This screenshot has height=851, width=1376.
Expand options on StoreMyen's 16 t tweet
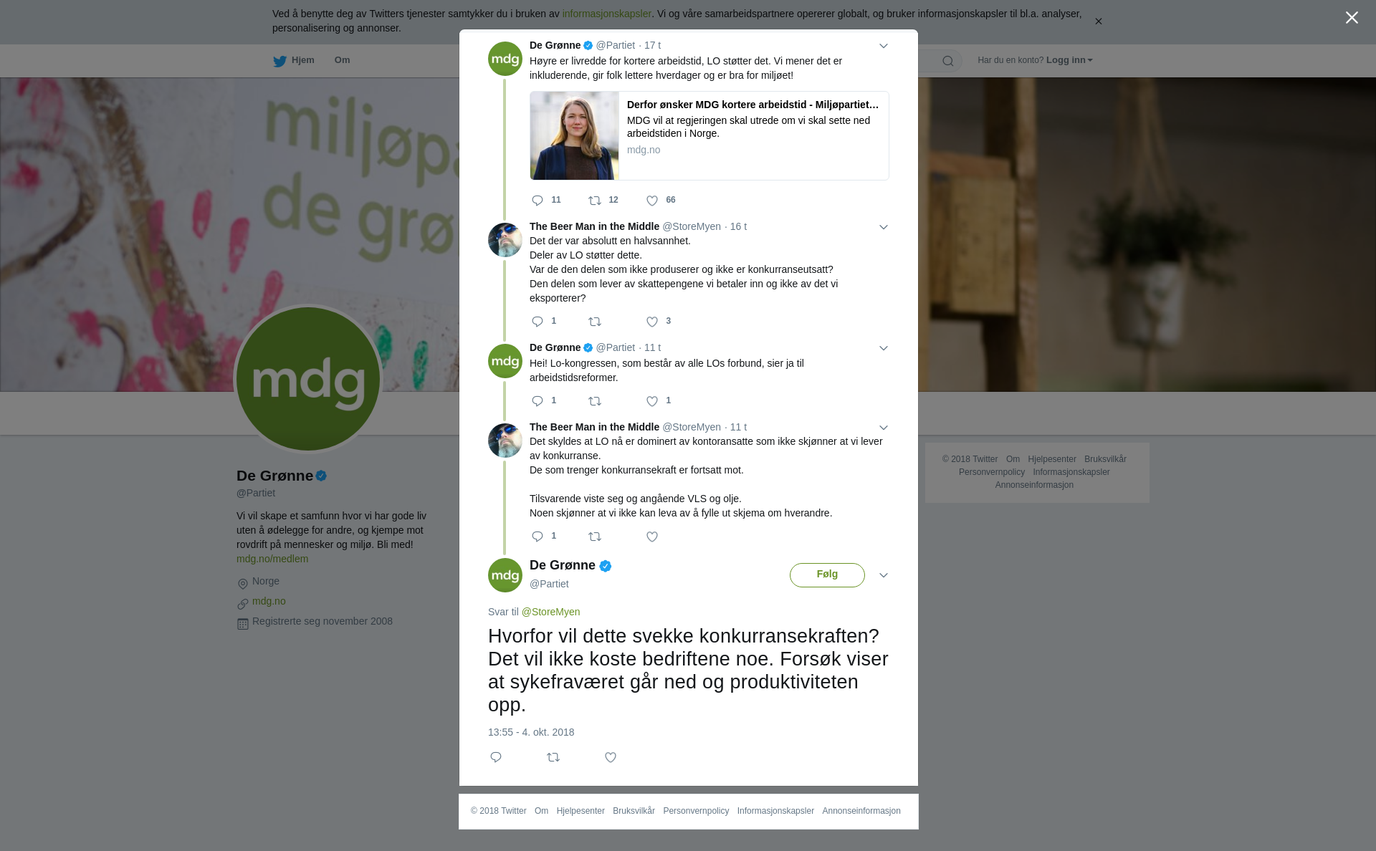click(884, 227)
